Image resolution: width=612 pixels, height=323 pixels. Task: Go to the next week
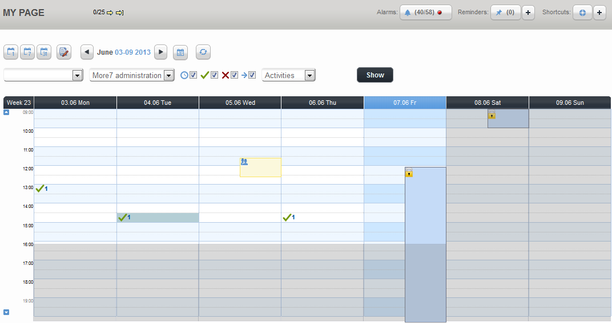click(x=161, y=52)
